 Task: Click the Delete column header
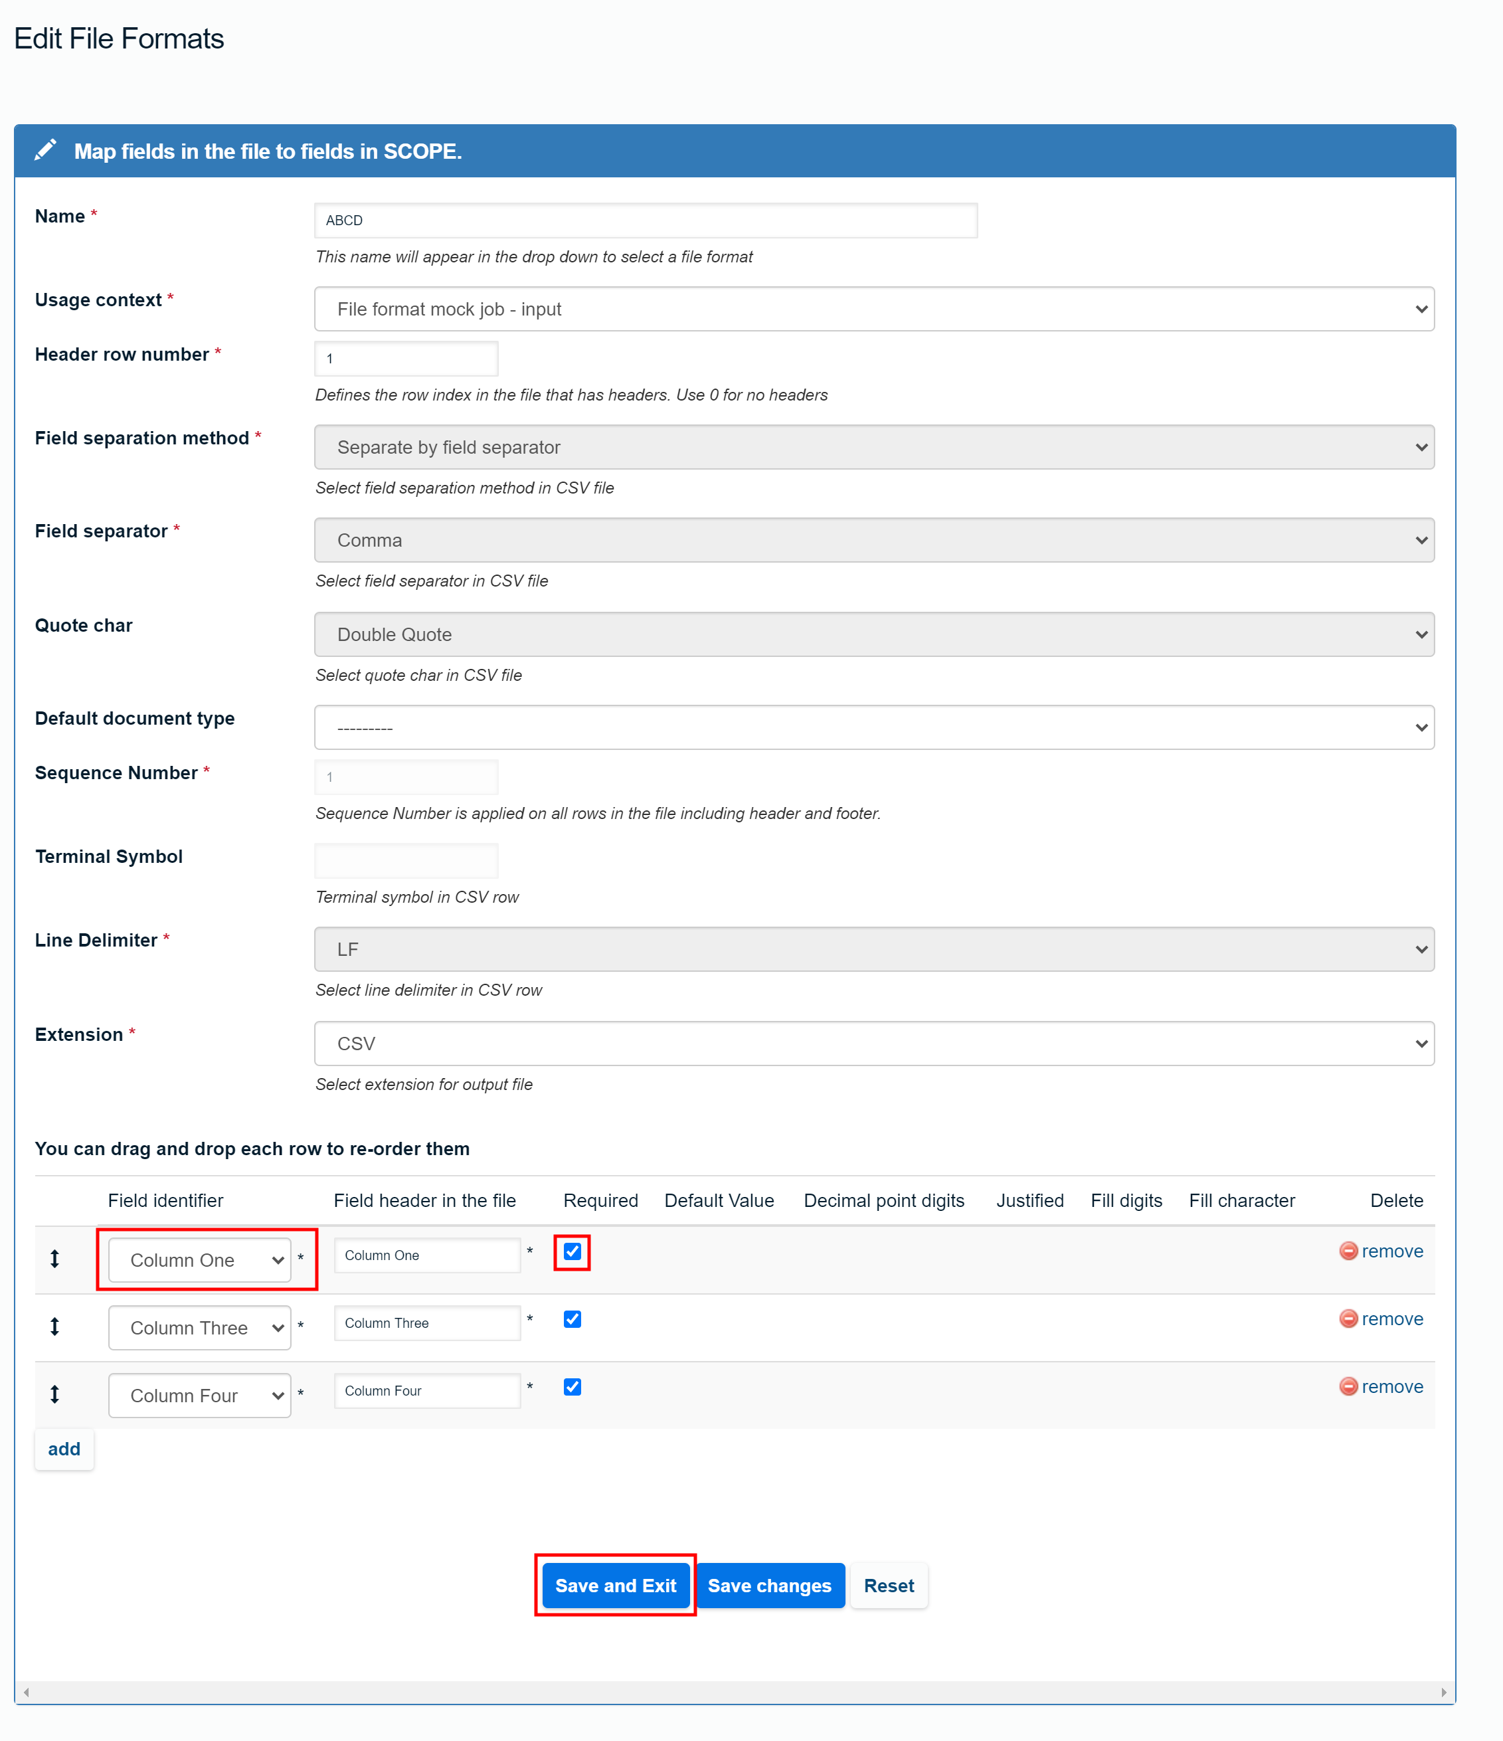point(1396,1201)
